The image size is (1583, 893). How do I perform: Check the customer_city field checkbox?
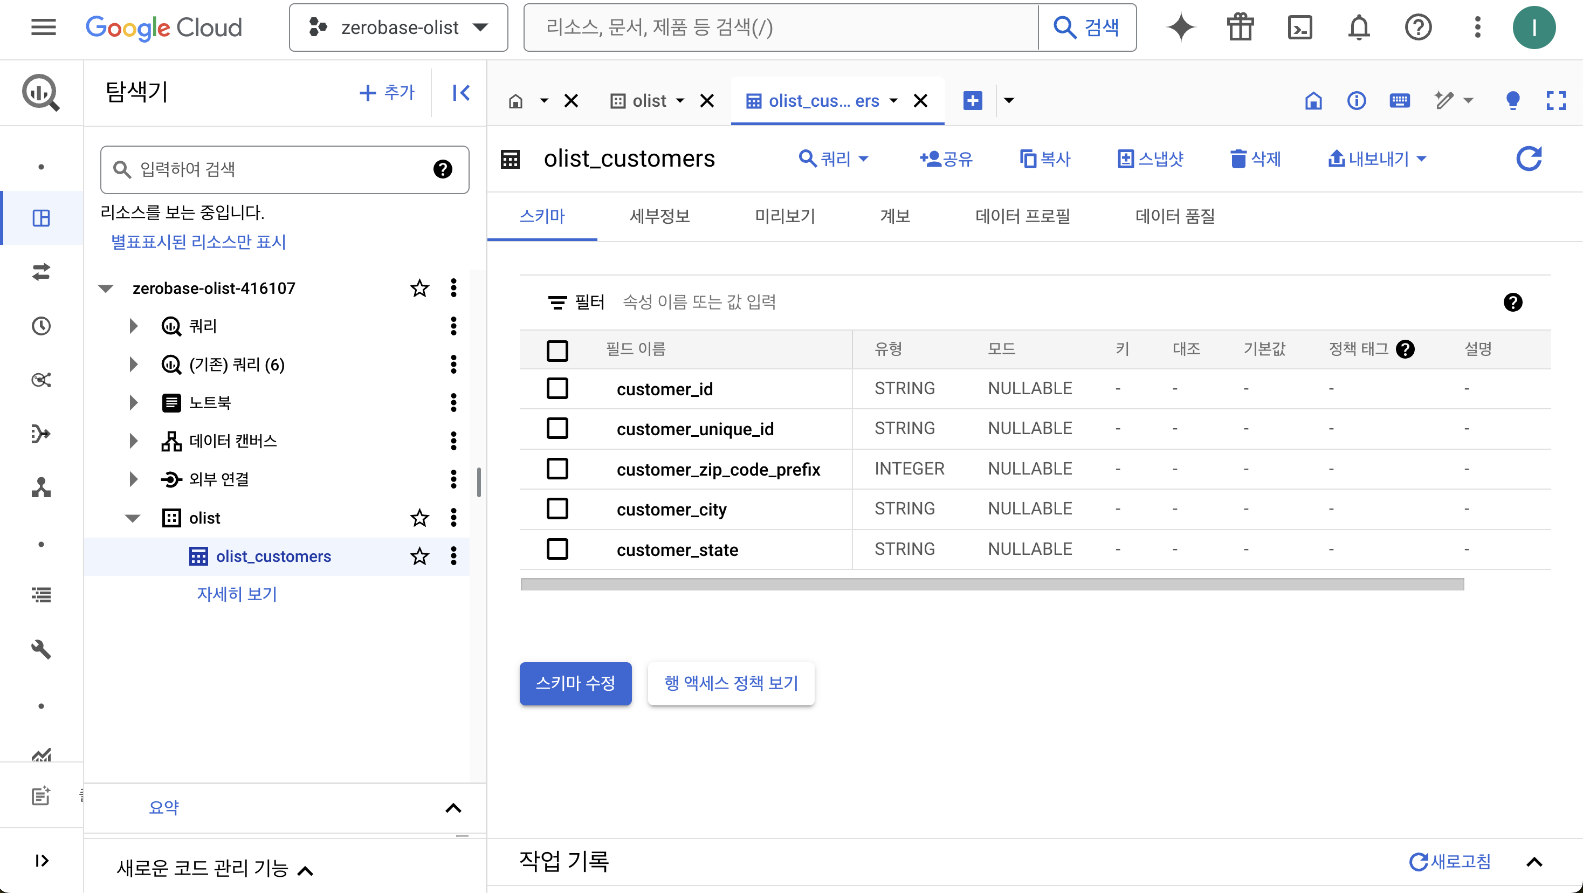click(x=557, y=509)
